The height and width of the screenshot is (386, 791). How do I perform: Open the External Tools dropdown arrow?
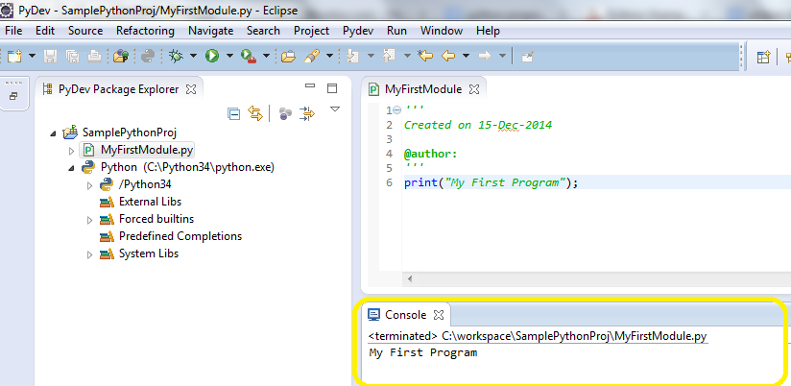266,56
